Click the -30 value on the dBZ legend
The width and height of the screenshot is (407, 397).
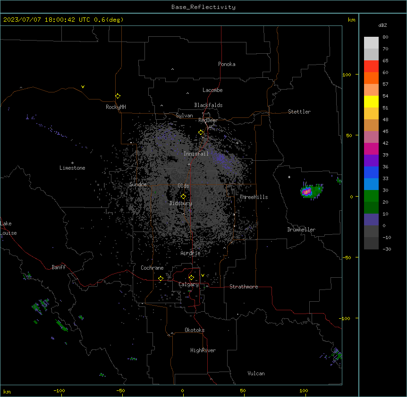coord(387,249)
